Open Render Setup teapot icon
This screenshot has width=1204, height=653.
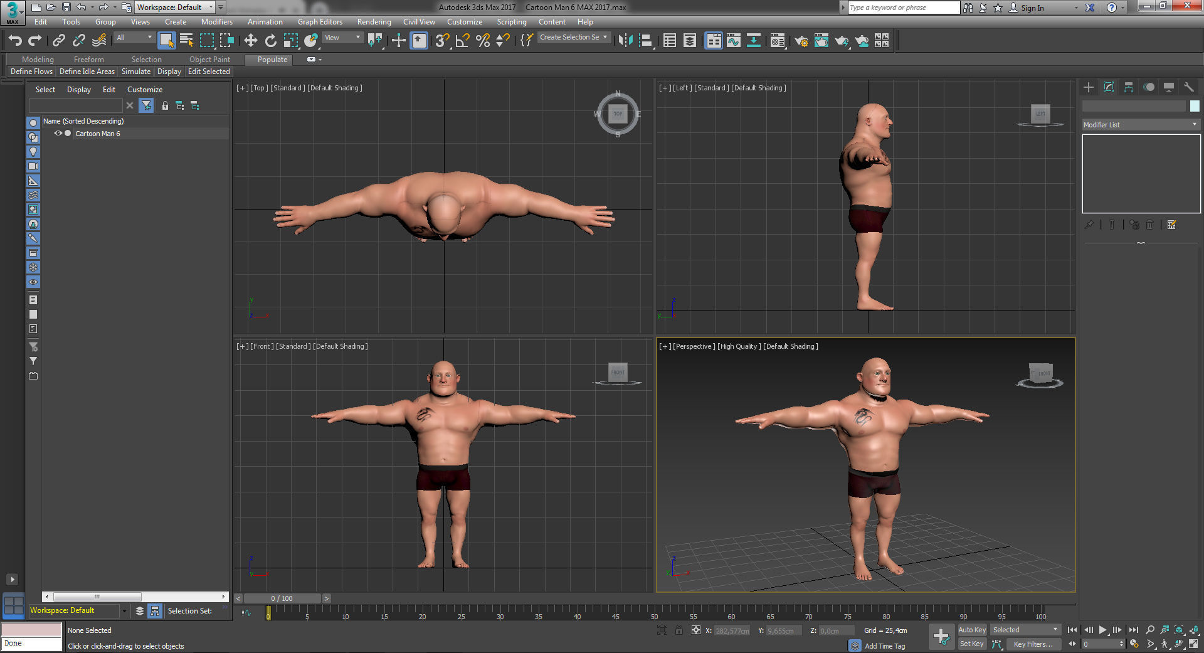pos(801,41)
